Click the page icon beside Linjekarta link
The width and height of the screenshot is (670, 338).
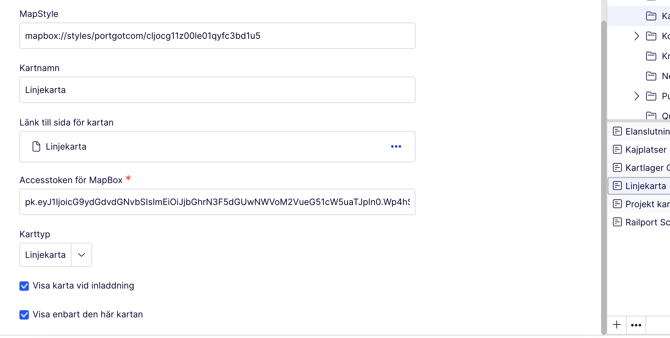pyautogui.click(x=36, y=146)
